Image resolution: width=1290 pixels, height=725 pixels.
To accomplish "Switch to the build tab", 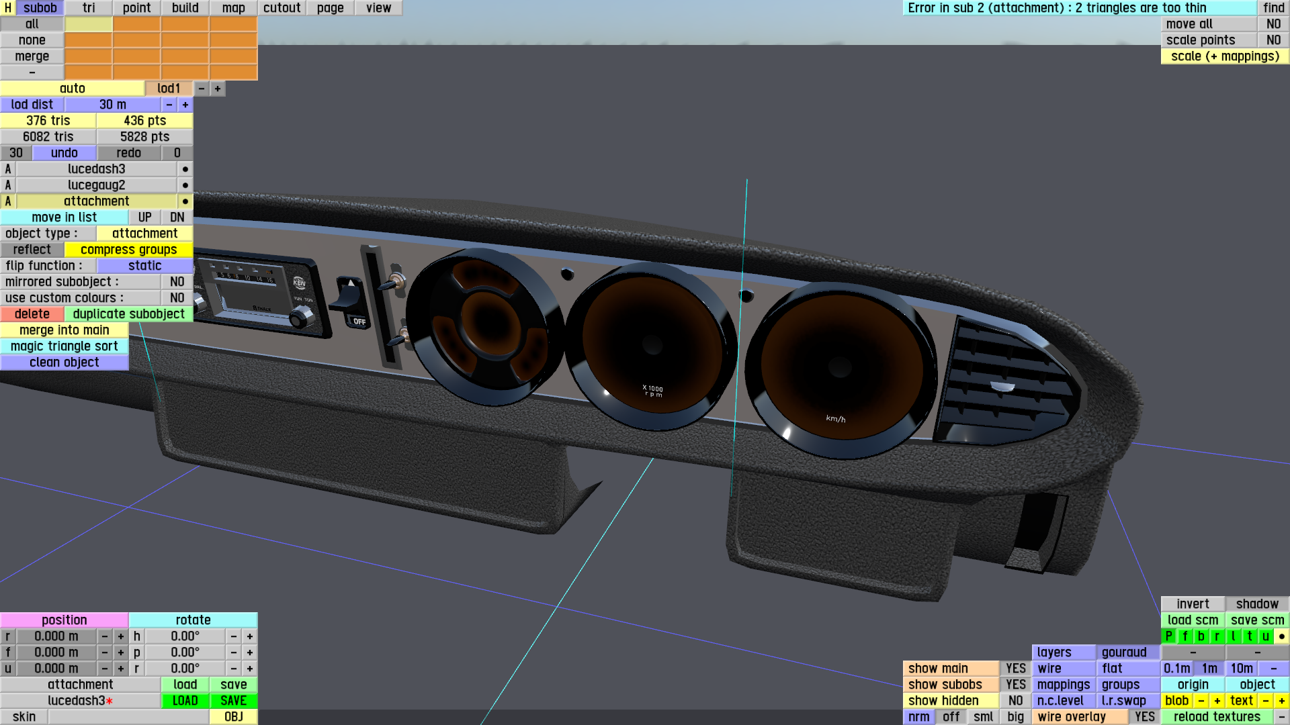I will tap(185, 8).
